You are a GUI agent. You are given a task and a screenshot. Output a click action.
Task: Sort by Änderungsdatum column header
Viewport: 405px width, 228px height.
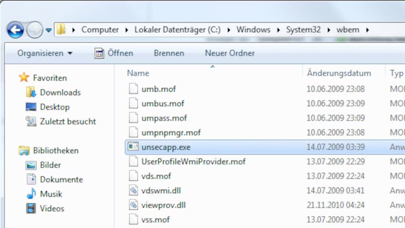pos(339,73)
